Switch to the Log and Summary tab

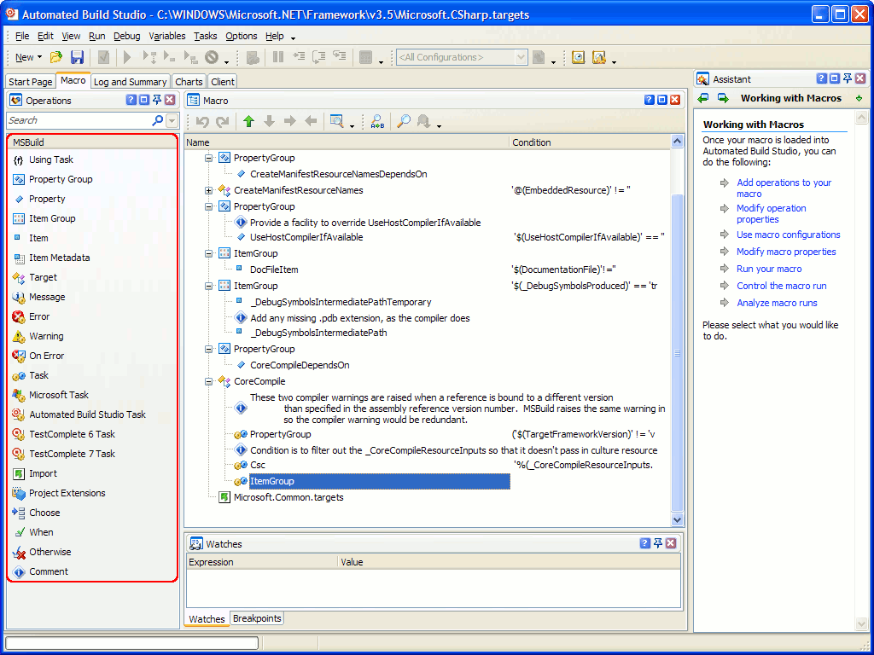pyautogui.click(x=130, y=81)
